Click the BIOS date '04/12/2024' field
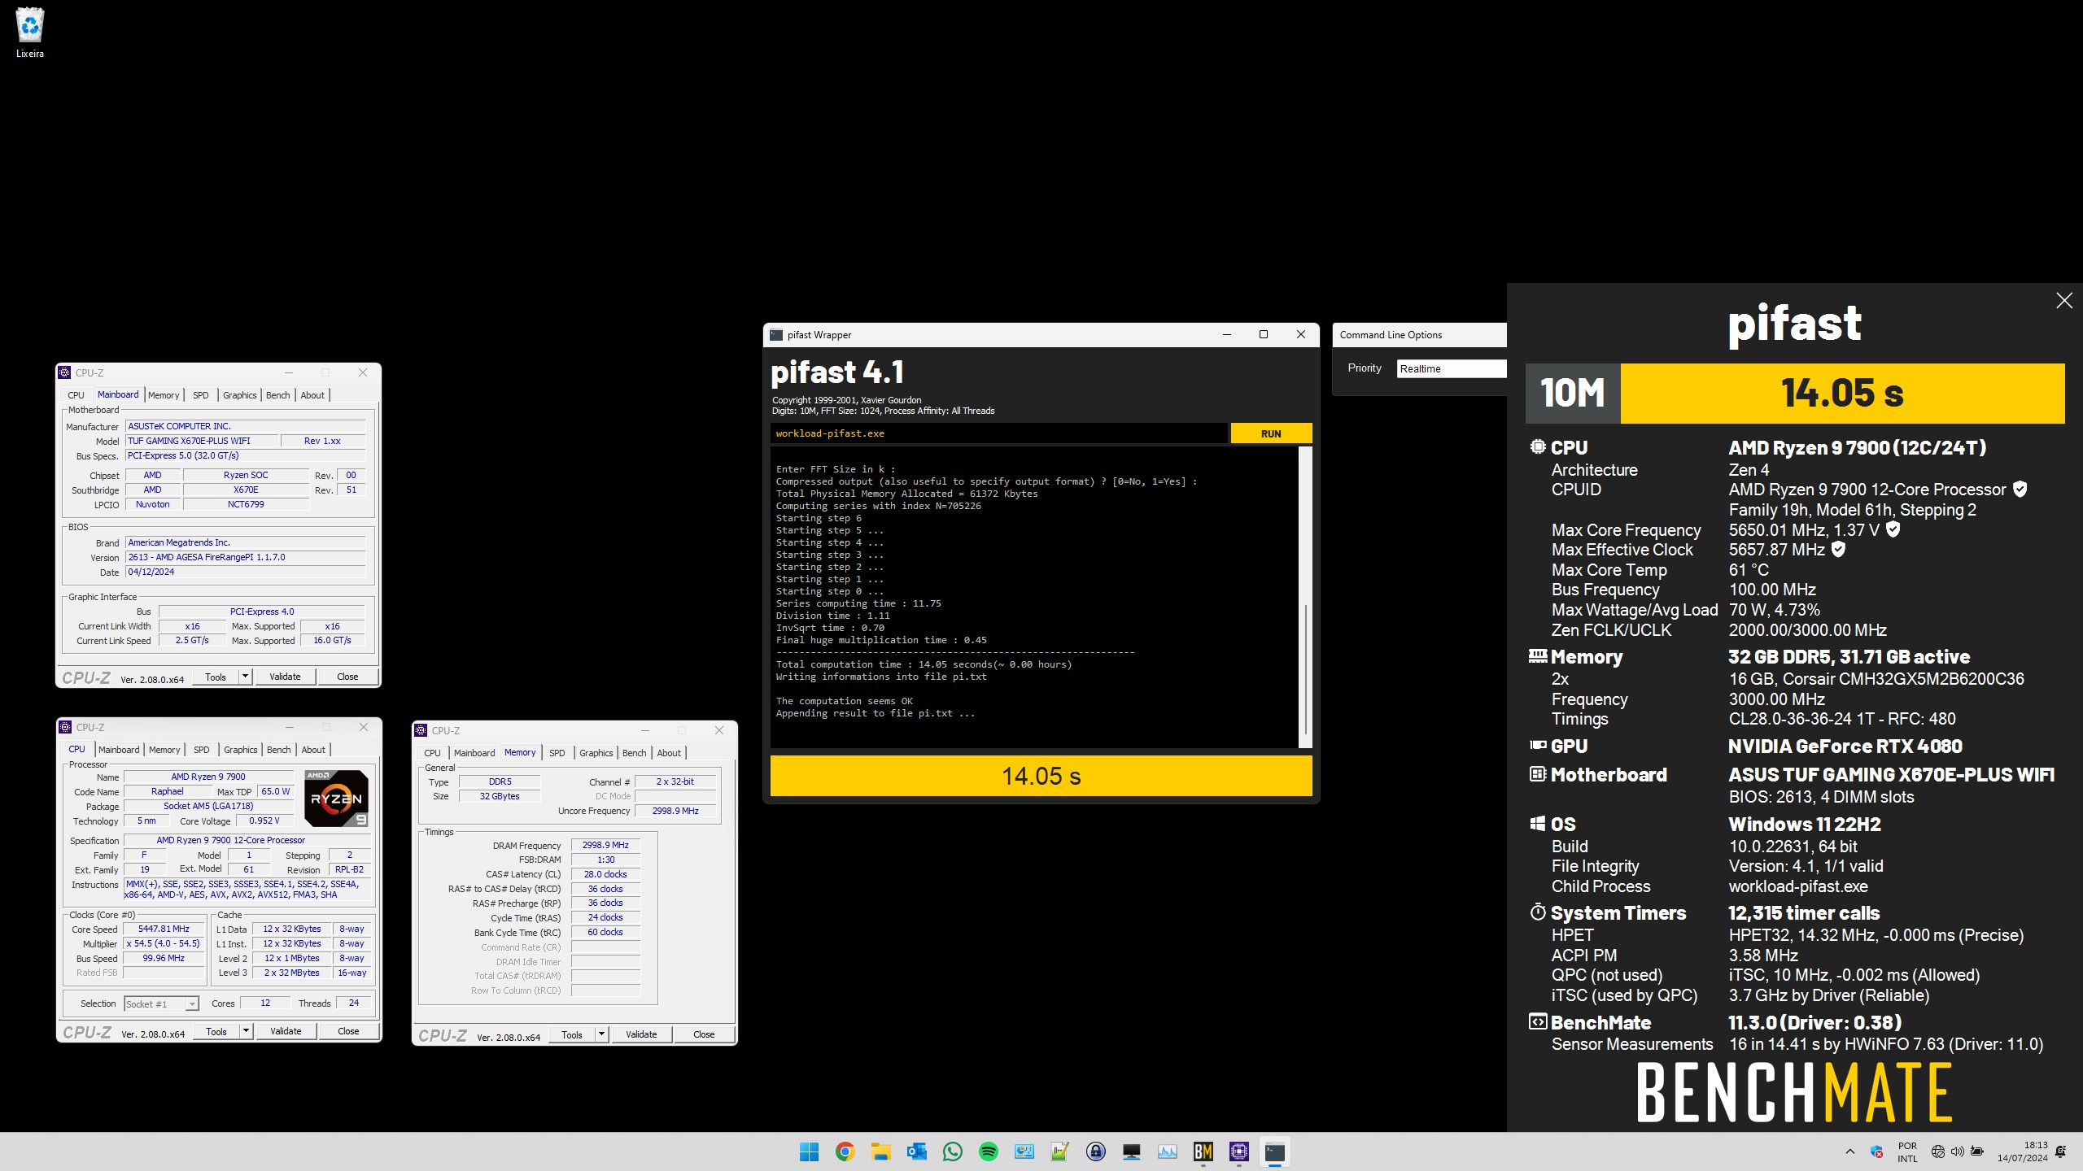The height and width of the screenshot is (1171, 2083). [245, 572]
